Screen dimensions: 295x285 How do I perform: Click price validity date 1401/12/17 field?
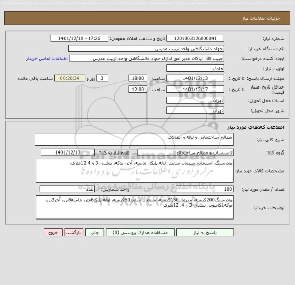[x=195, y=90]
